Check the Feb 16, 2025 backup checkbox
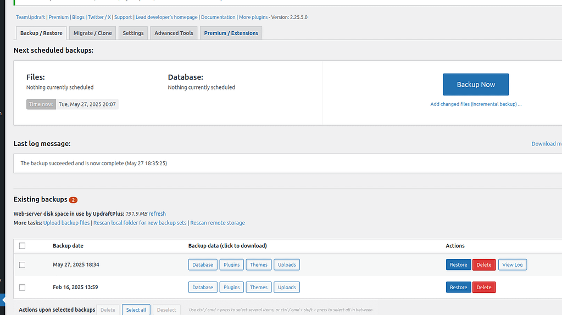 coord(22,287)
